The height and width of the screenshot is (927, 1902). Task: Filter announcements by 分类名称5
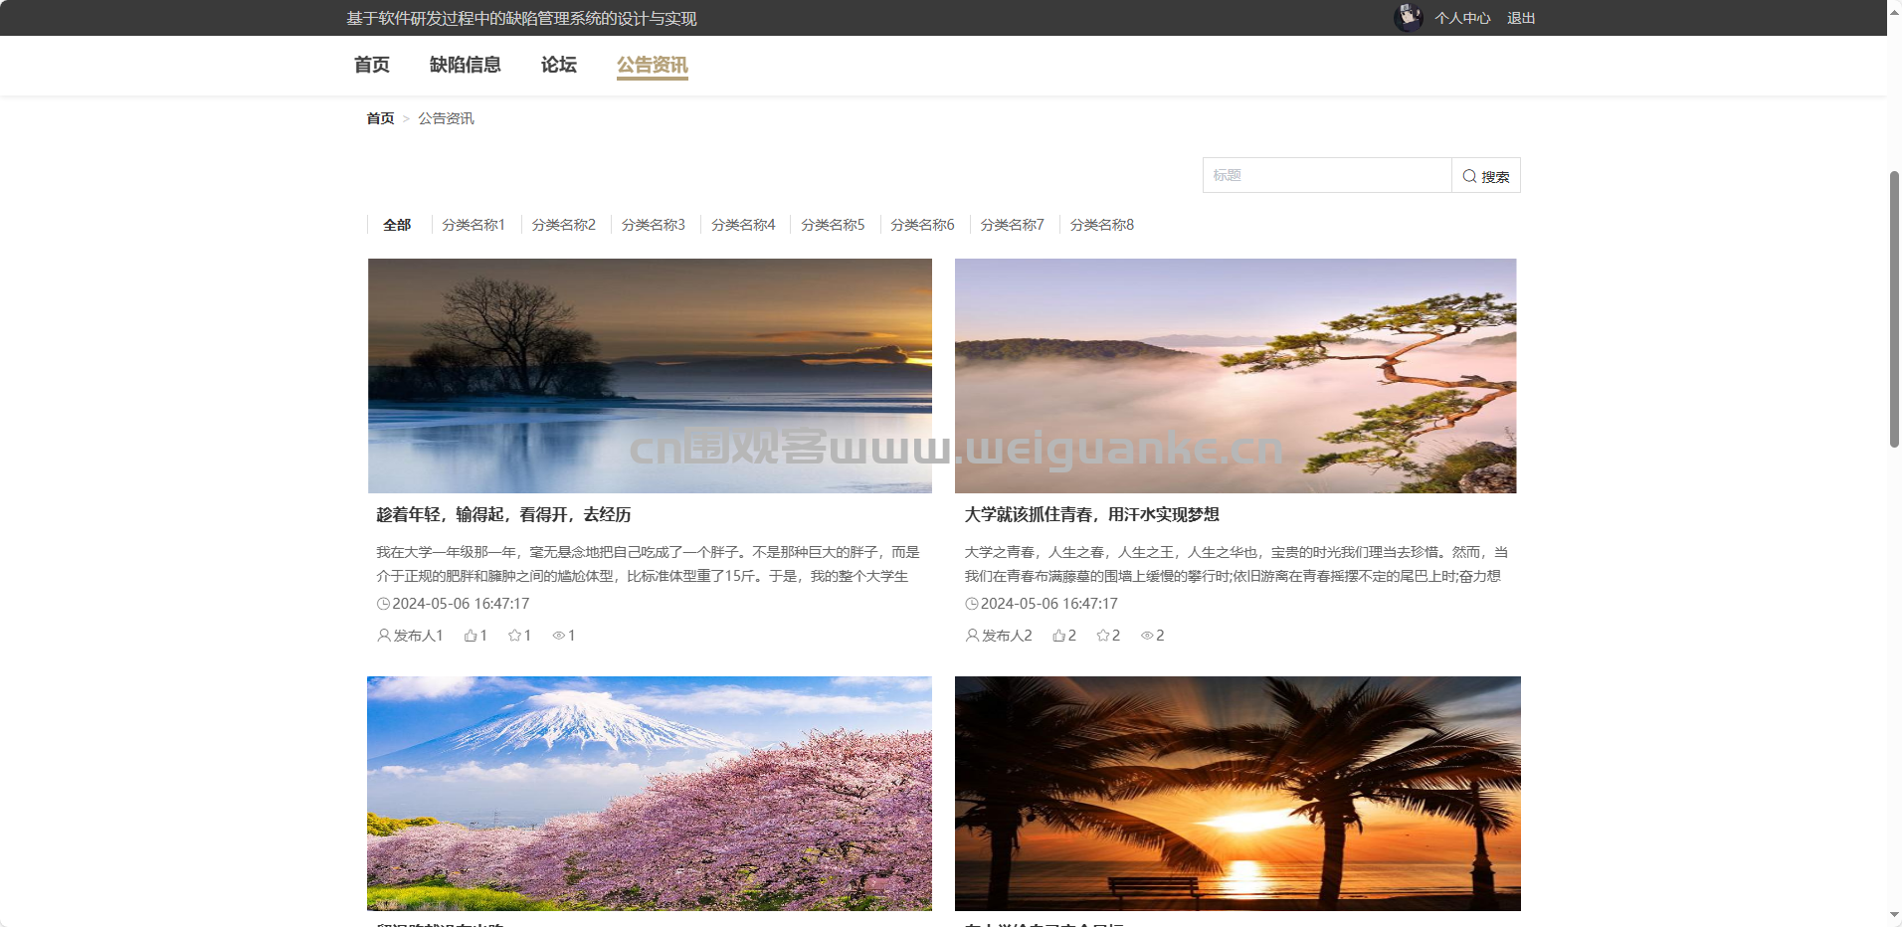click(x=833, y=225)
